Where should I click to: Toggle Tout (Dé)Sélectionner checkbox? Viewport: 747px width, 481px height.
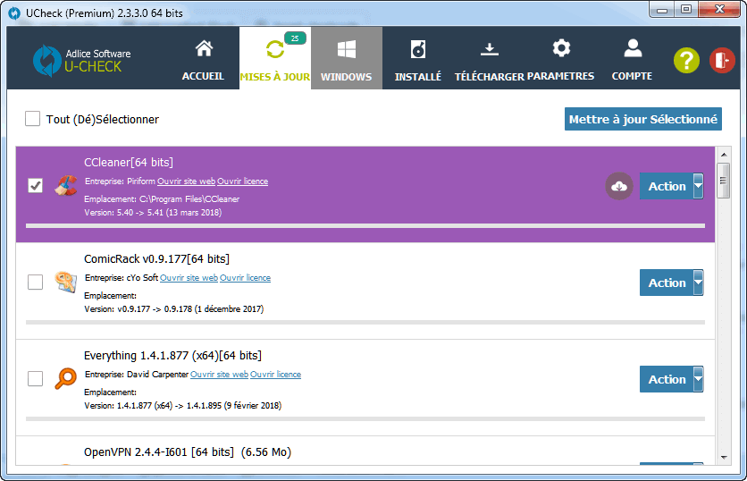(33, 119)
